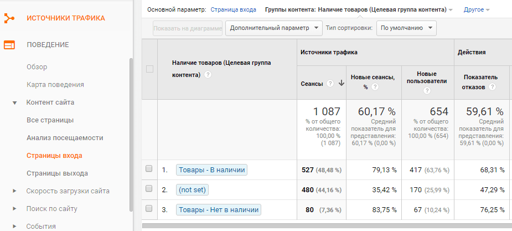Click help icon next to Новые сеансы, %

[x=375, y=87]
